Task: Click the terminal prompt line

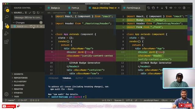Action: coord(67,97)
